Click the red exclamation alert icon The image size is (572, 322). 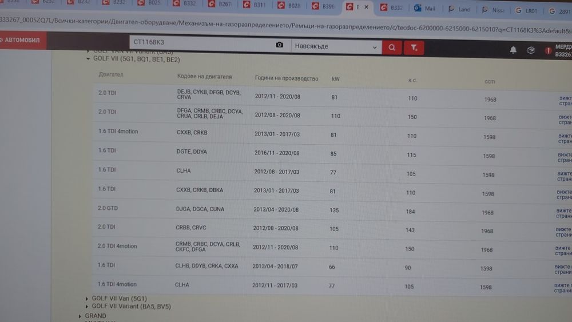coord(548,51)
